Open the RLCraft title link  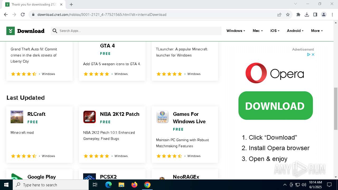[x=36, y=114]
